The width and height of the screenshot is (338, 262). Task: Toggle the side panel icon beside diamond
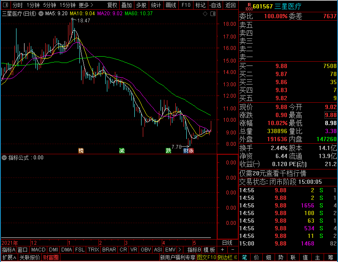coord(213,14)
